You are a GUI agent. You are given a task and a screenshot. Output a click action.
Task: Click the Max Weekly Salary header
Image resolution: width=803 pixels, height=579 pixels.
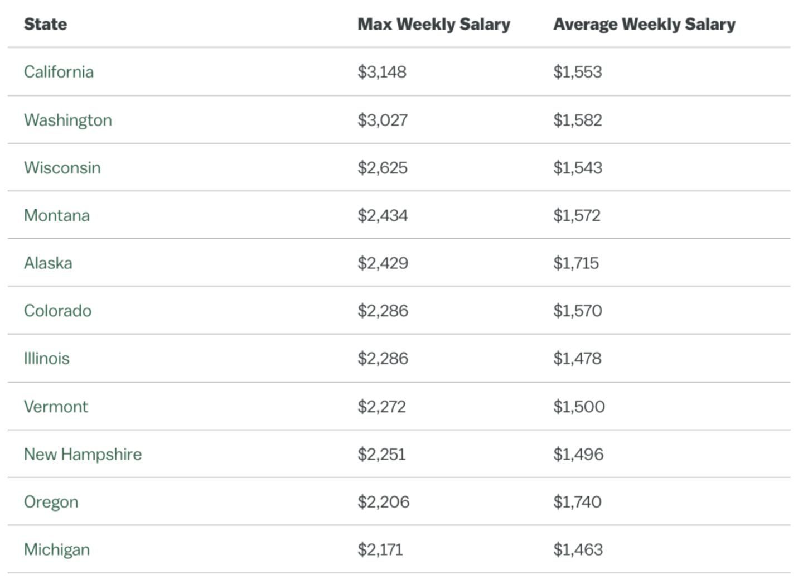[433, 24]
